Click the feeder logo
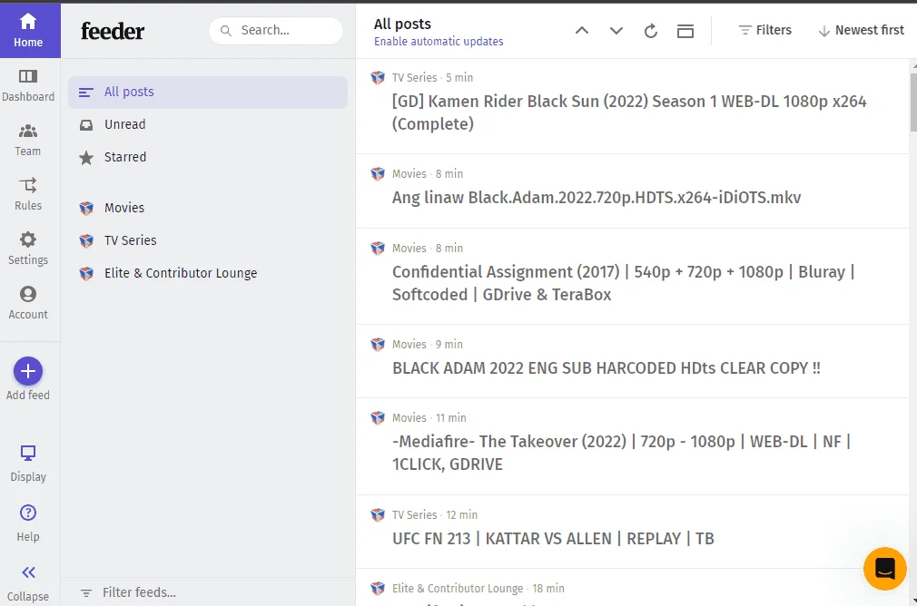The height and width of the screenshot is (606, 917). point(113,31)
